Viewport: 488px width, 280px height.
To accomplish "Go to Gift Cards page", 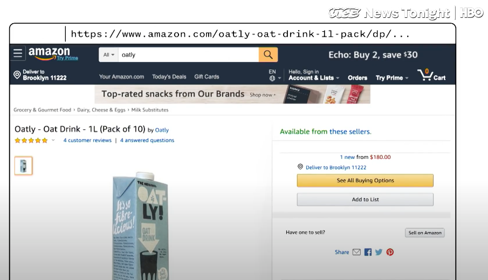I will 207,77.
